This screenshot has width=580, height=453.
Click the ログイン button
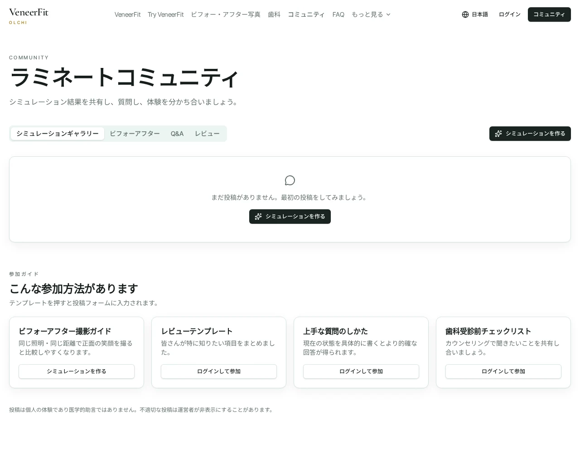[510, 14]
